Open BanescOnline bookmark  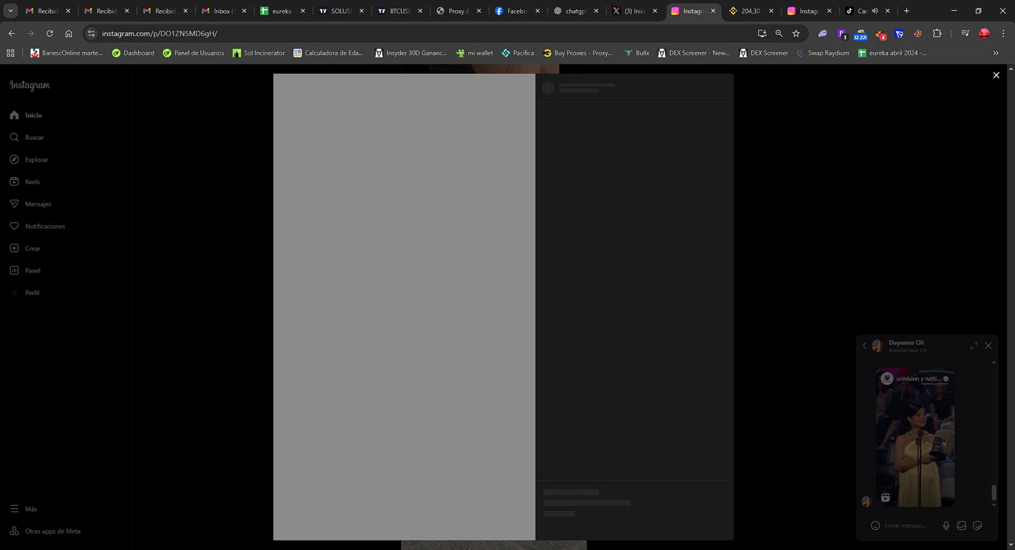tap(66, 53)
